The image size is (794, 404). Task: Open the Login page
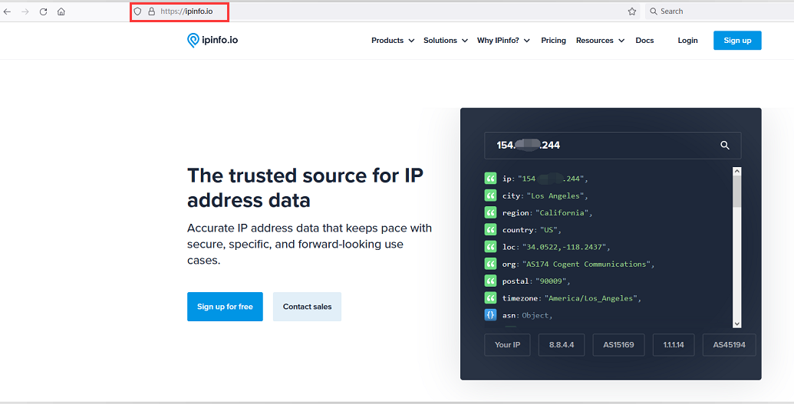687,41
